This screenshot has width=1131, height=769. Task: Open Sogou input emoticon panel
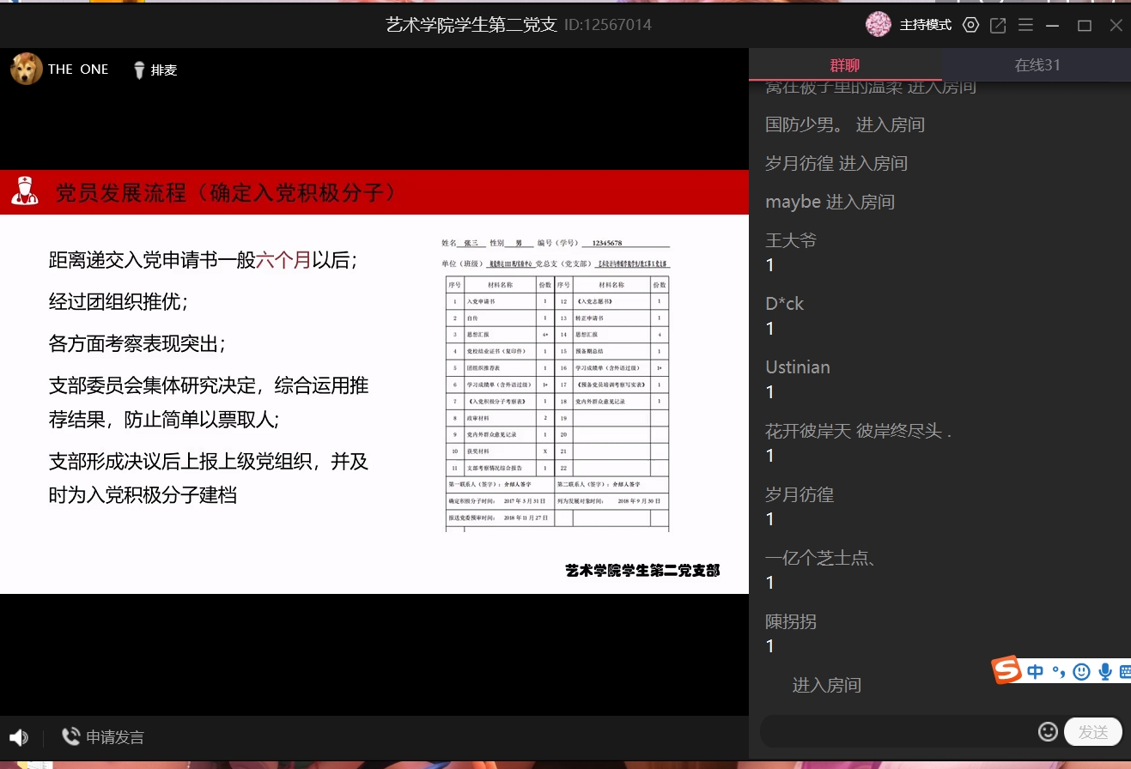[x=1082, y=671]
